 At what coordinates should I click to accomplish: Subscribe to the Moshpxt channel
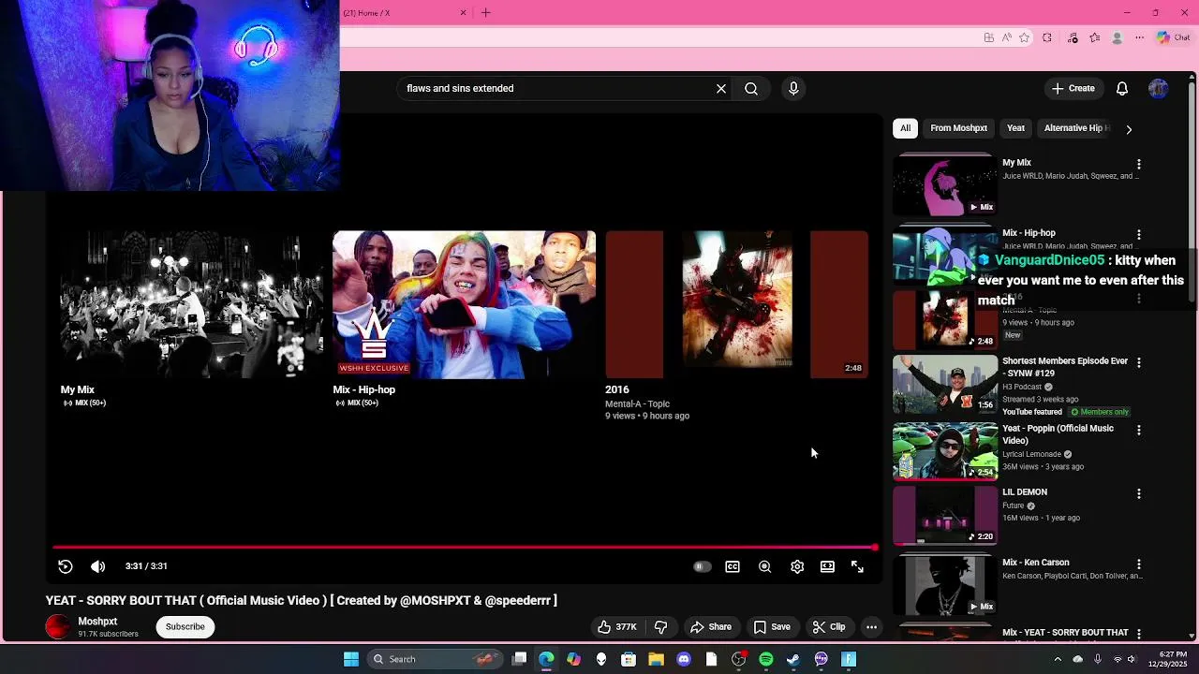pos(185,627)
